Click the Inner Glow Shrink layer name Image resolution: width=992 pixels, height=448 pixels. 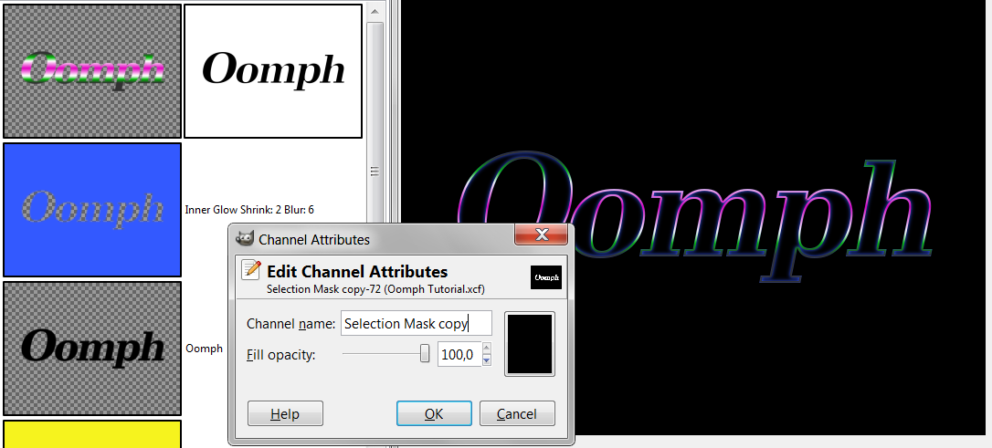click(249, 209)
